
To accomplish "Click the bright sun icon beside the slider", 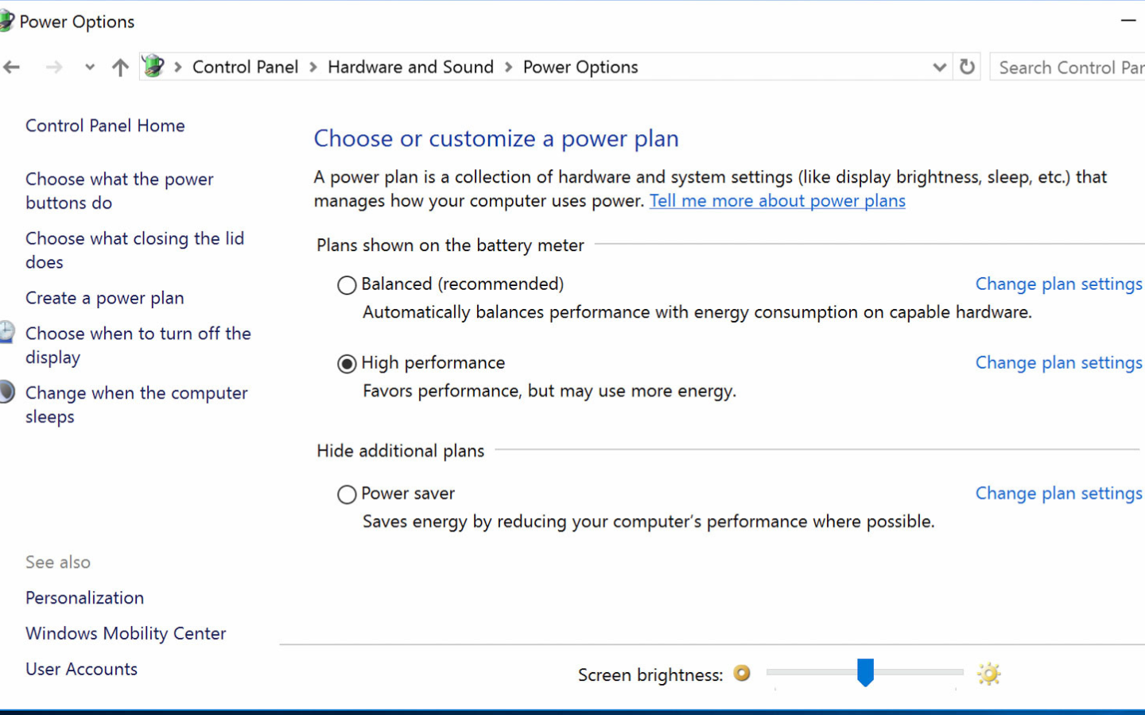I will coord(988,674).
